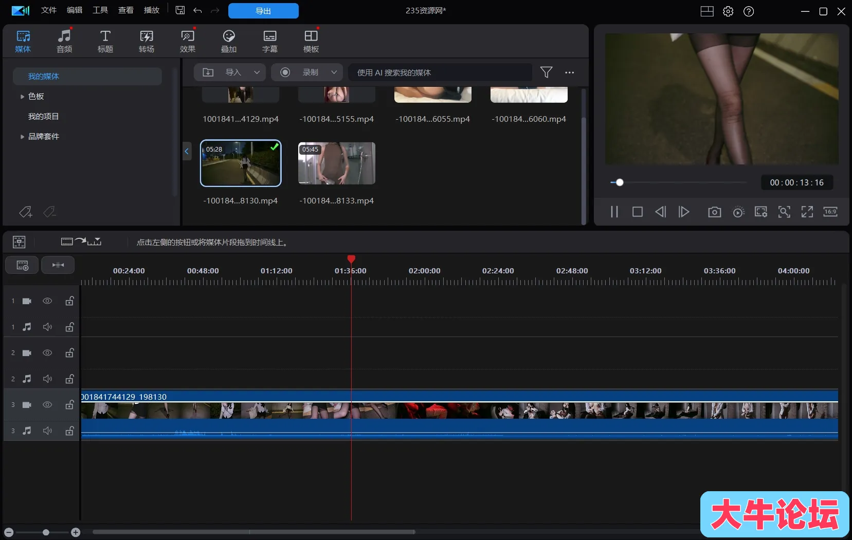Open the 文件 menu
The height and width of the screenshot is (540, 852).
click(49, 10)
